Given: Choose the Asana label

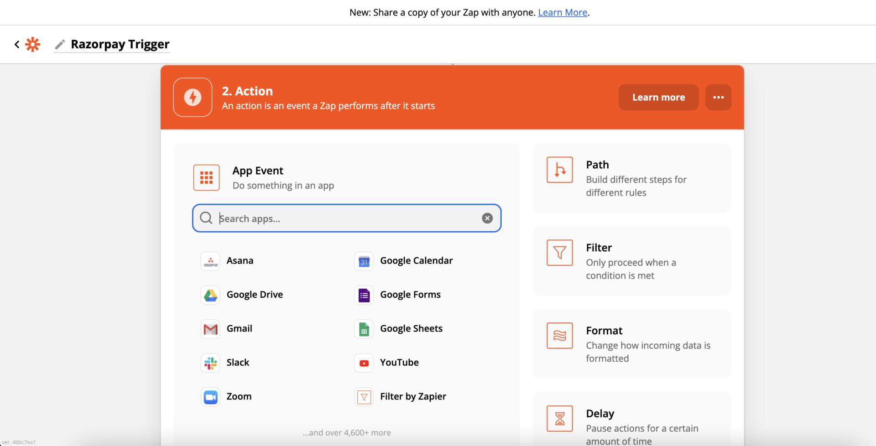Looking at the screenshot, I should click(x=240, y=260).
